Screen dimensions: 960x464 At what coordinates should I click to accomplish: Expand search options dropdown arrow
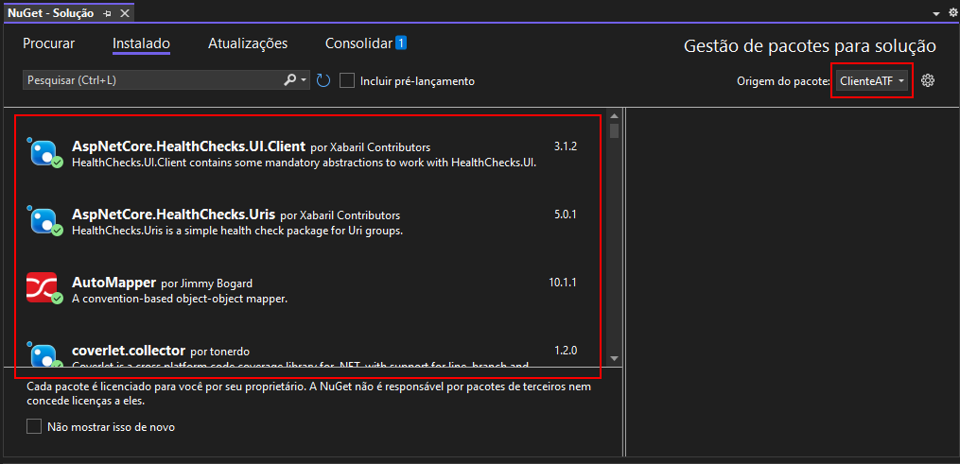(x=305, y=80)
